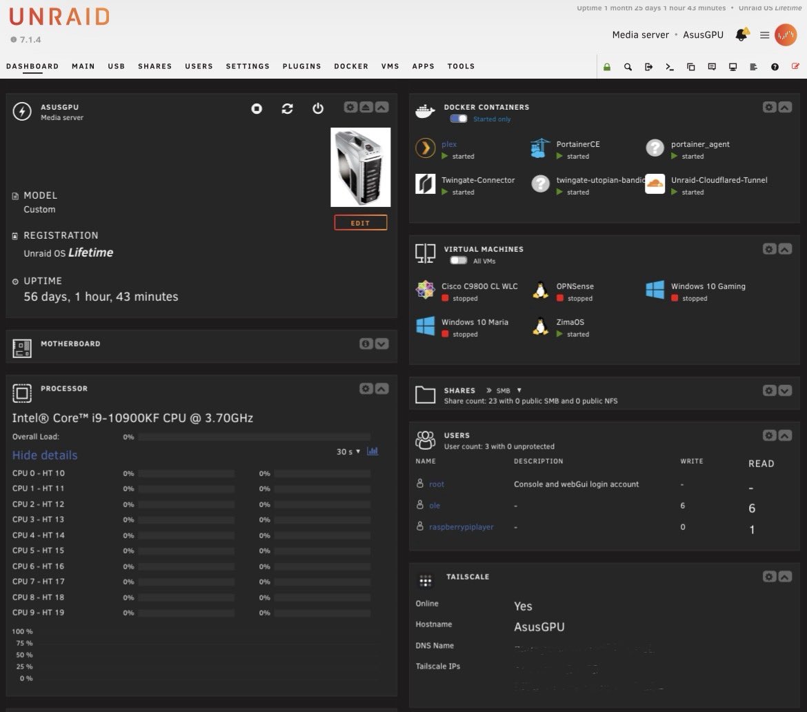
Task: Open the SETTINGS tab
Action: tap(248, 66)
